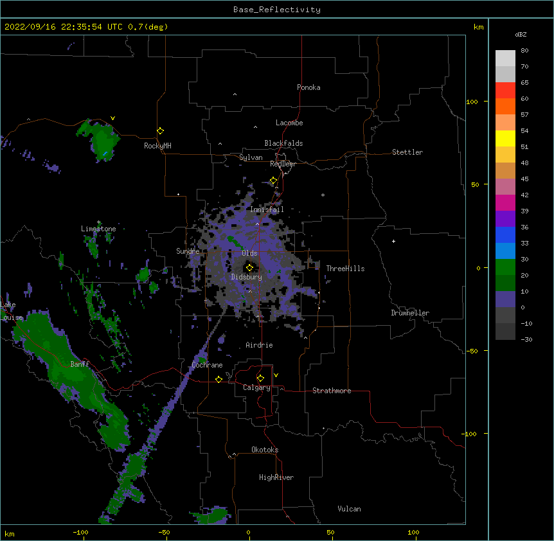Click the Banff label on the map
554x541 pixels.
point(80,364)
